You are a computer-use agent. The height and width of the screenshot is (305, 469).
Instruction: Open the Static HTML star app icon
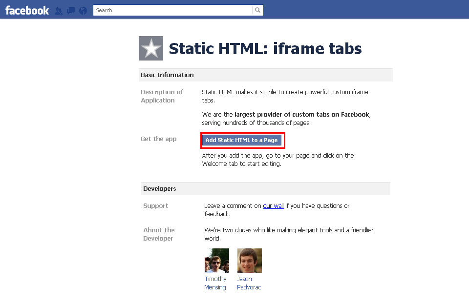point(150,48)
